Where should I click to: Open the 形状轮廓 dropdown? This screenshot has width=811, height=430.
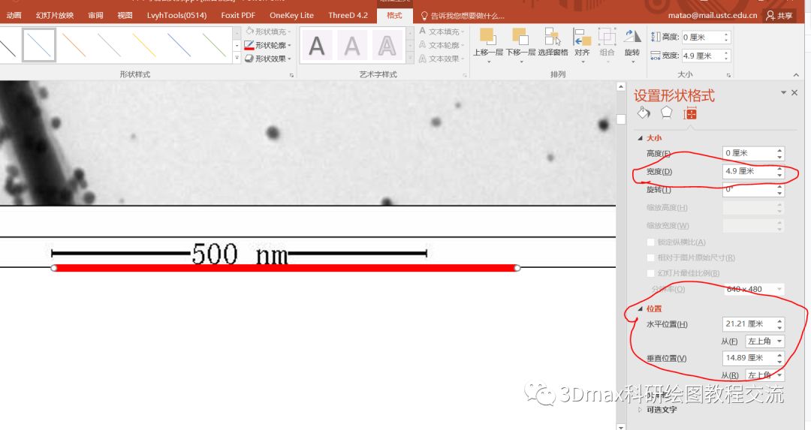268,45
